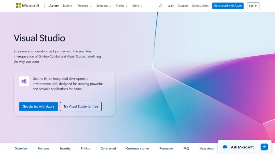Click Try Visual Studio for free

[x=81, y=106]
